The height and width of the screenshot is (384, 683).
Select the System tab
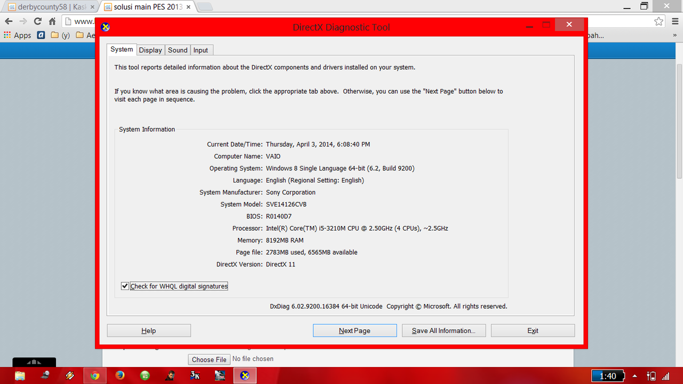(x=122, y=49)
